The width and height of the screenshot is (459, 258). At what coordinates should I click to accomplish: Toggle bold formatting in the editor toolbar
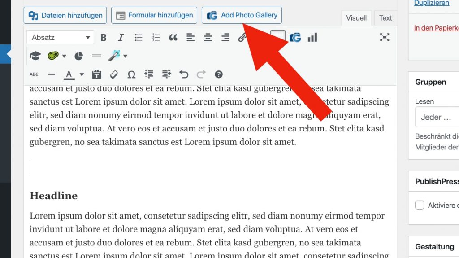pos(104,38)
